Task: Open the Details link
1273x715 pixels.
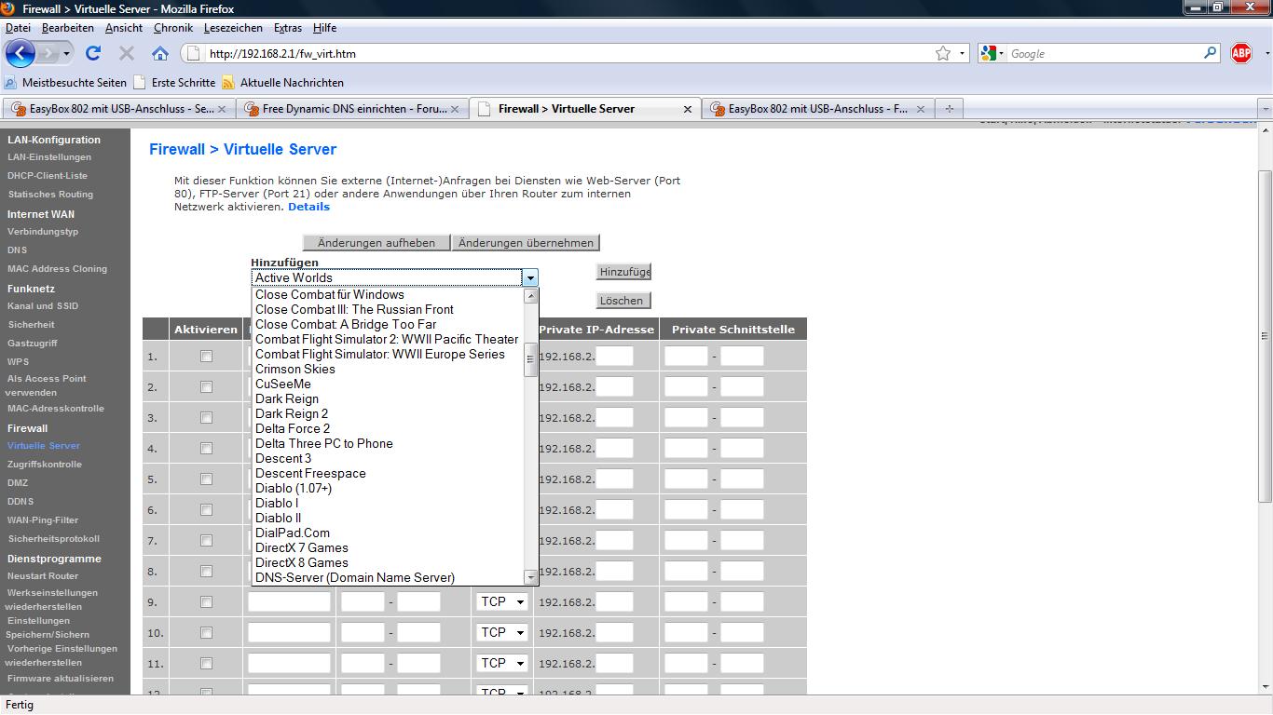Action: 308,207
